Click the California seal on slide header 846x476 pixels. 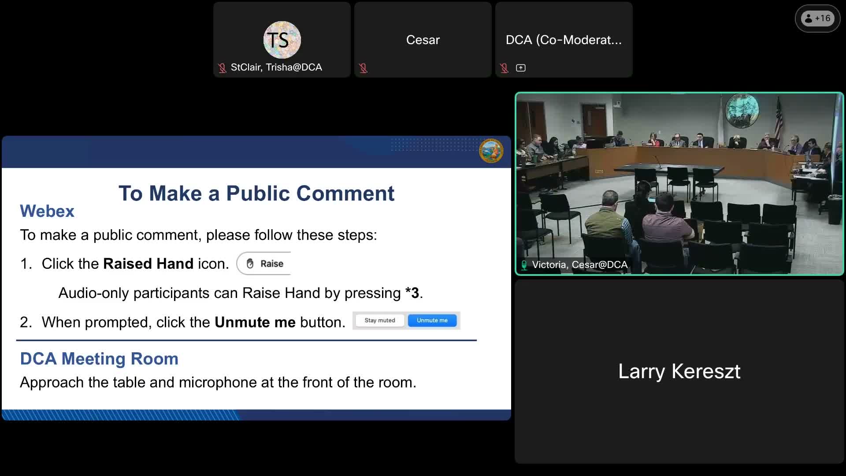(491, 151)
